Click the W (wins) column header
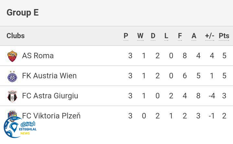 coord(140,36)
